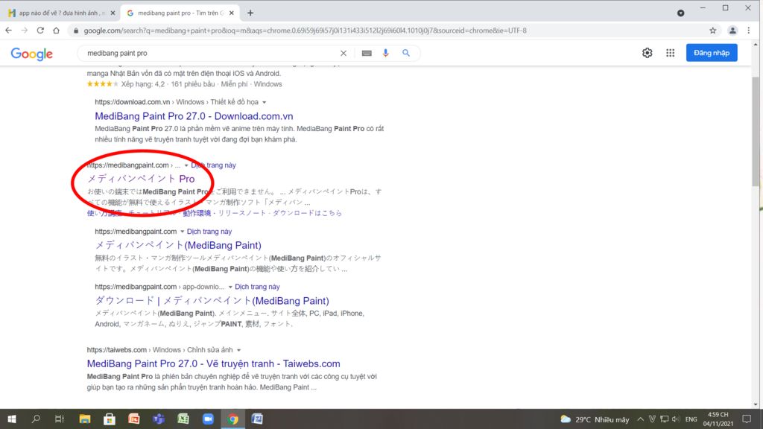Image resolution: width=763 pixels, height=429 pixels.
Task: Open the notification center icon
Action: 747,419
